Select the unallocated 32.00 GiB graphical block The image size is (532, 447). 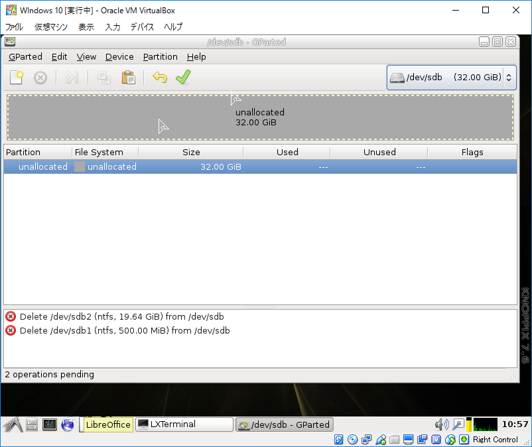point(260,117)
